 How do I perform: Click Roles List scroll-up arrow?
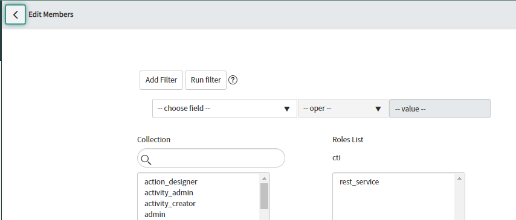coord(459,178)
